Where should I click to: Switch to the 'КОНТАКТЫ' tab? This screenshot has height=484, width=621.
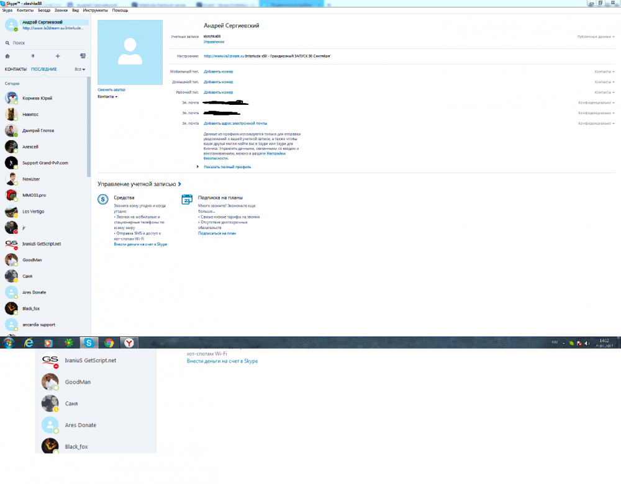pyautogui.click(x=16, y=69)
